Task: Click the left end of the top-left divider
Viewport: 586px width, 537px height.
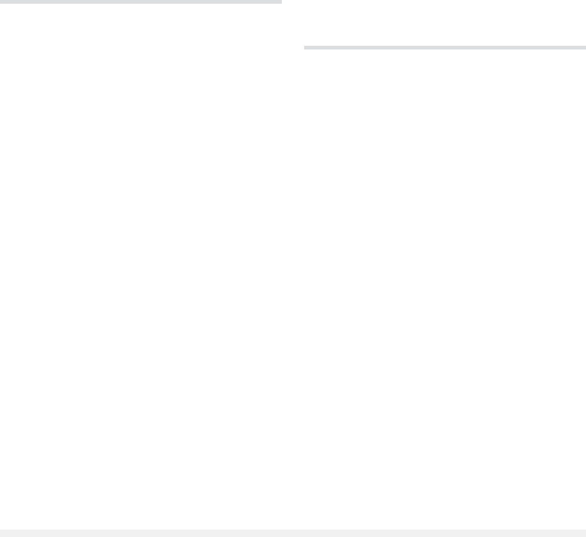Action: 3,2
